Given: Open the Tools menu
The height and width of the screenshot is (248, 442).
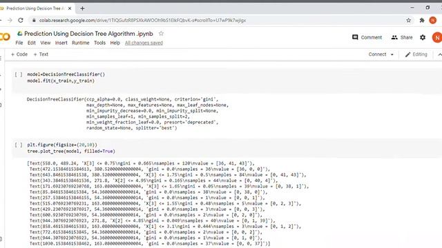Looking at the screenshot, I should pyautogui.click(x=99, y=43).
